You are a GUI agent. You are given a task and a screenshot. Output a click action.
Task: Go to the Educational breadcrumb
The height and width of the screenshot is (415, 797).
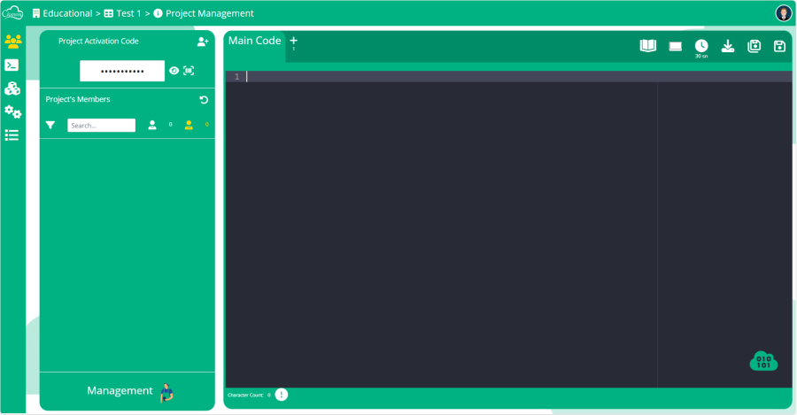pos(63,13)
